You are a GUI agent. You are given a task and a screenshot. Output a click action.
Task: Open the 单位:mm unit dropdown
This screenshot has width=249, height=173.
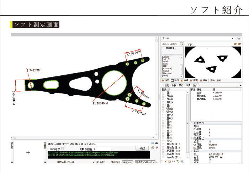tap(127, 162)
